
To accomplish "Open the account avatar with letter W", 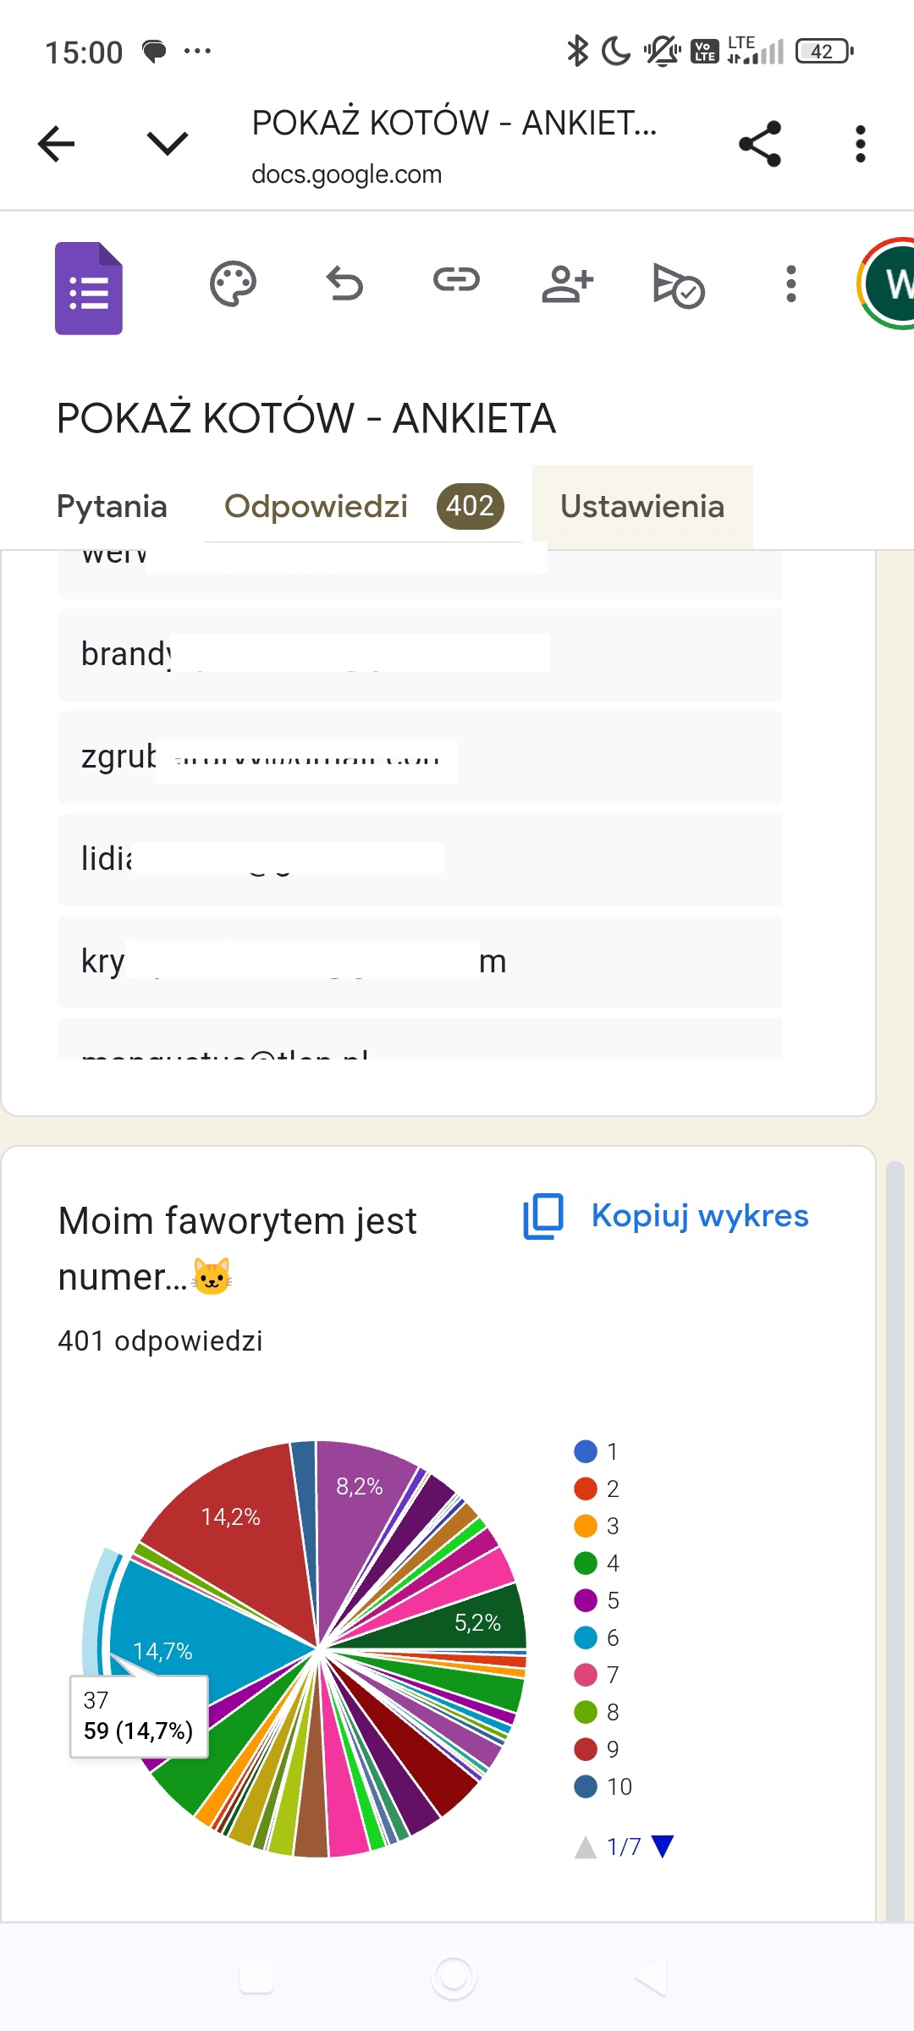I will coord(887,283).
